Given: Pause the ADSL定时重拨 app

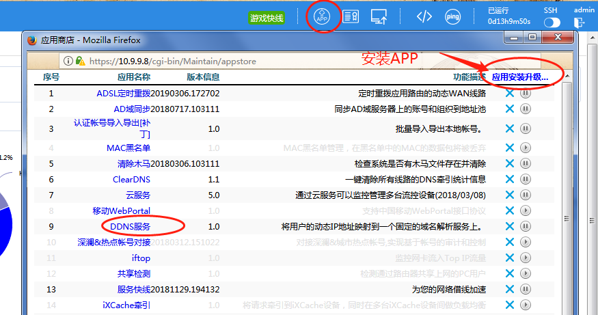Looking at the screenshot, I should (526, 94).
